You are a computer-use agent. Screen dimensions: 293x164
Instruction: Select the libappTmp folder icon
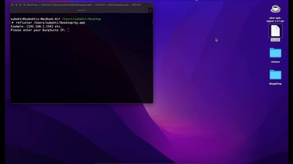click(x=276, y=75)
